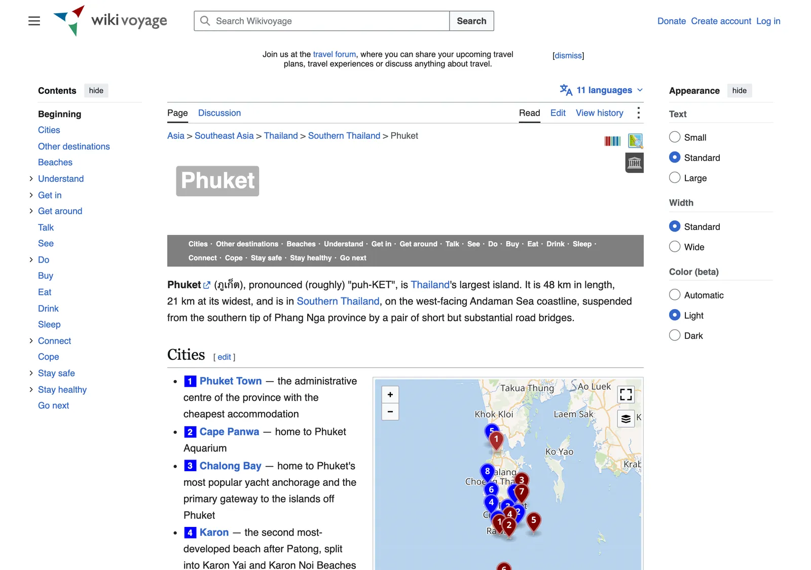The image size is (811, 570).
Task: Open the View history tab
Action: pyautogui.click(x=600, y=113)
